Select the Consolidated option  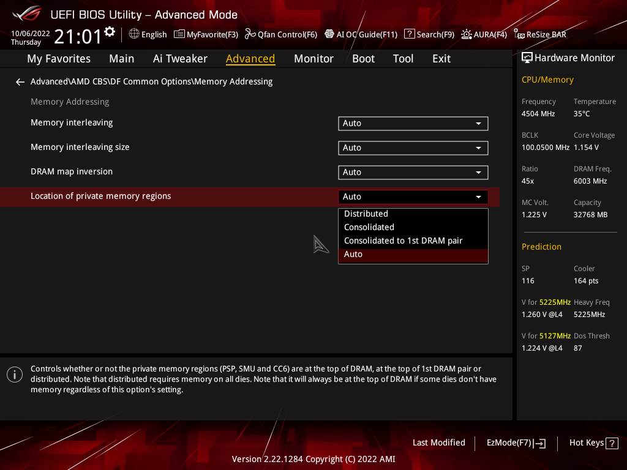(369, 227)
